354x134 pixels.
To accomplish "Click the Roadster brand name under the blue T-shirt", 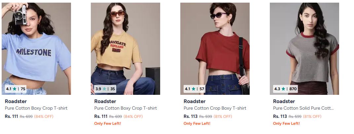I will click(x=16, y=101).
